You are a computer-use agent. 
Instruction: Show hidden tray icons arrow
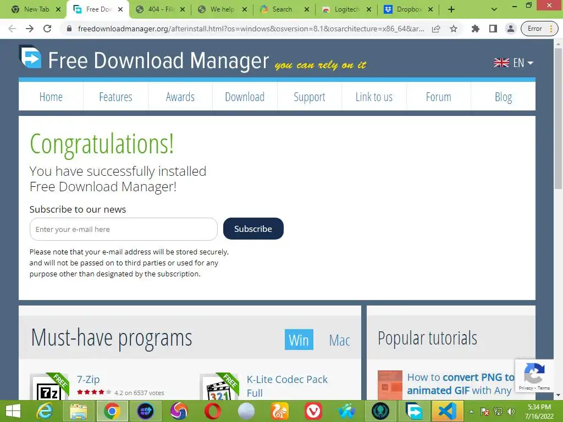471,412
